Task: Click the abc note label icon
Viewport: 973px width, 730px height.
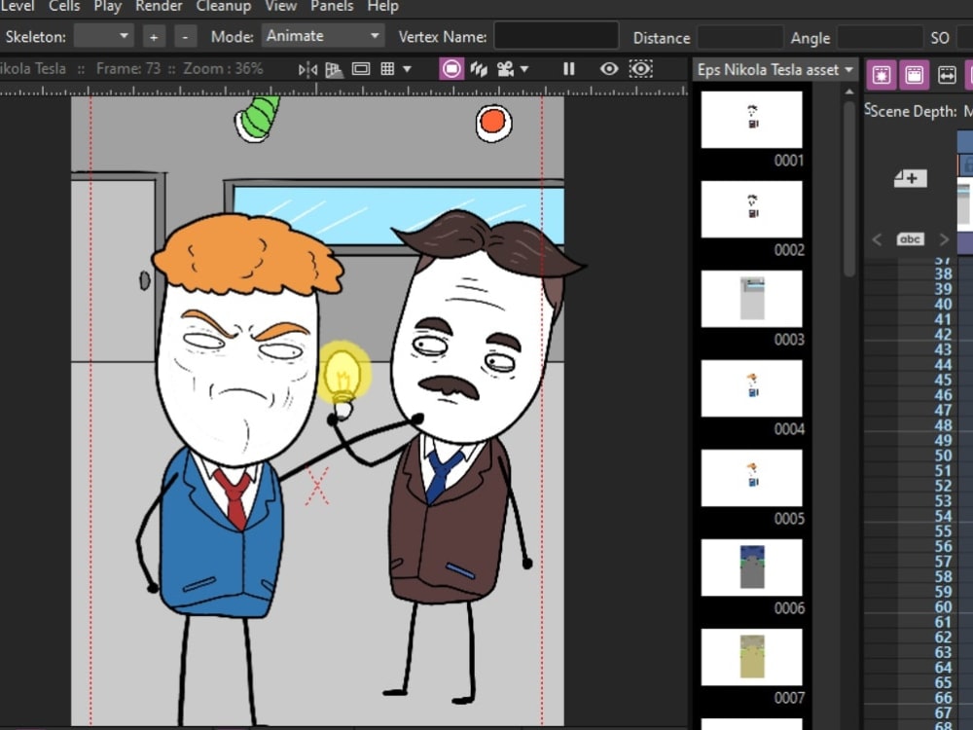Action: (910, 239)
